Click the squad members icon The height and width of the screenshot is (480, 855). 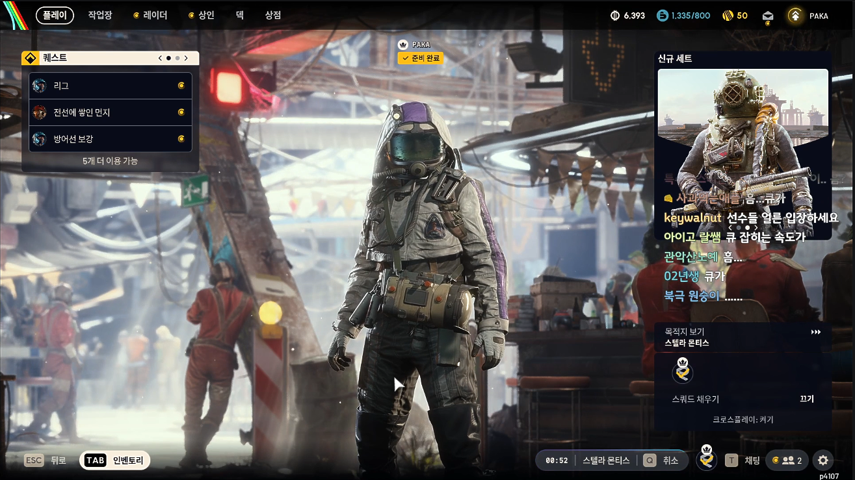(787, 461)
